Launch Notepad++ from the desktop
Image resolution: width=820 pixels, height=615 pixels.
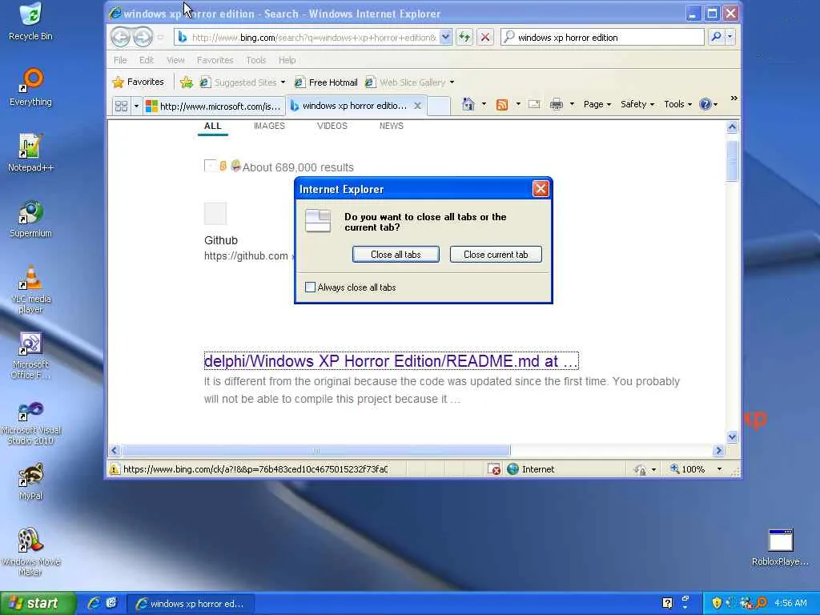[x=31, y=153]
